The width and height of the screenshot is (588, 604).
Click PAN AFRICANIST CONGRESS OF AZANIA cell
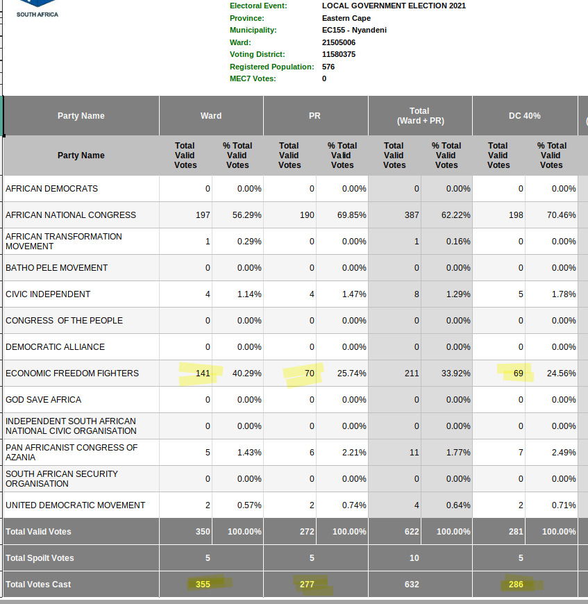tap(81, 453)
